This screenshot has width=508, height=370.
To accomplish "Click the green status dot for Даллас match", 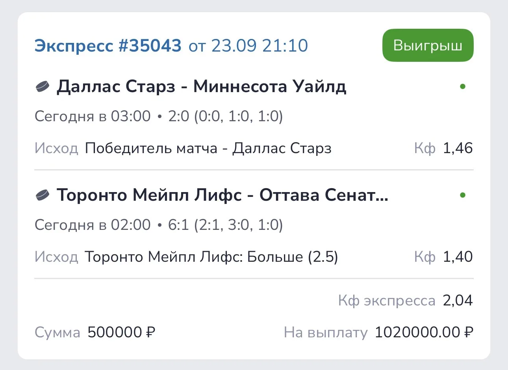I will click(x=463, y=86).
